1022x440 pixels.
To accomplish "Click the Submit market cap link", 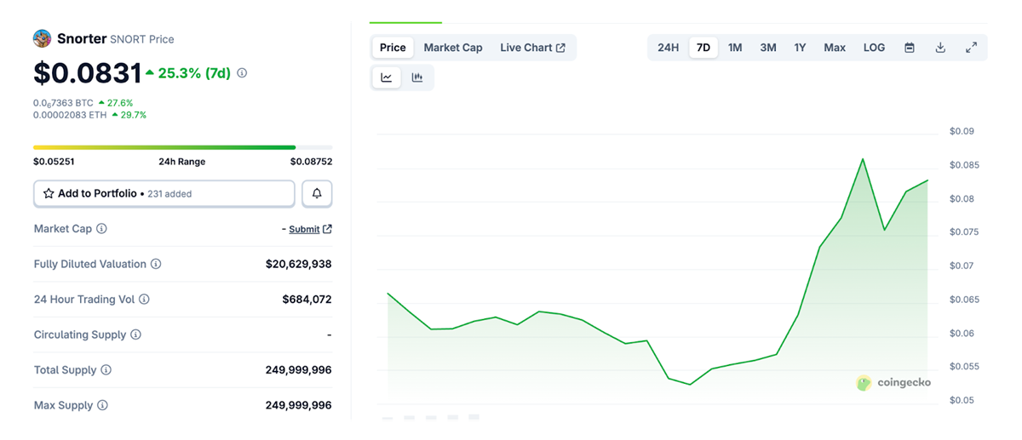I will click(x=304, y=229).
